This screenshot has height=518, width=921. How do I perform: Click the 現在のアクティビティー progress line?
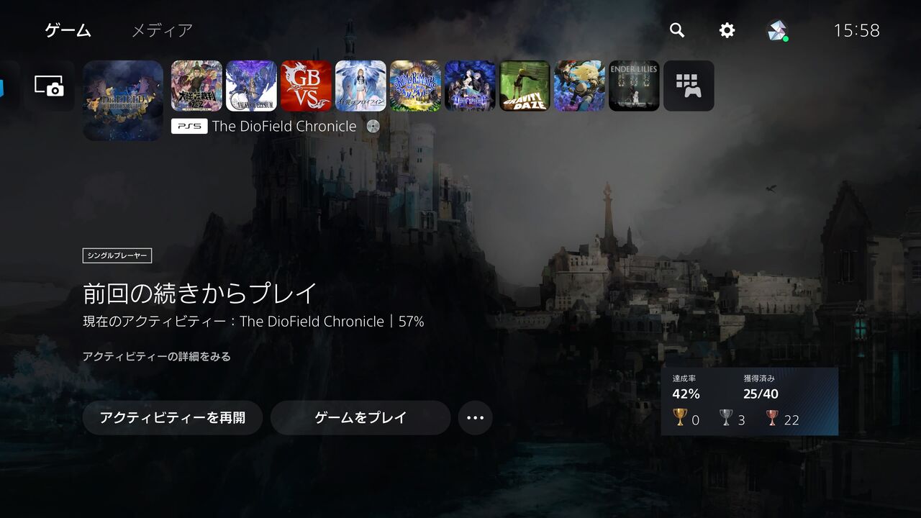pos(253,322)
